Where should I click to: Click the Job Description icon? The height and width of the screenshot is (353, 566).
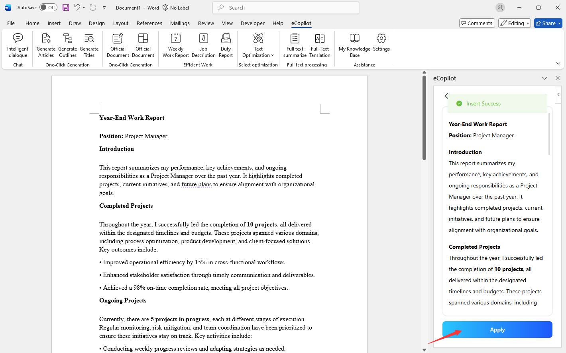(x=203, y=45)
